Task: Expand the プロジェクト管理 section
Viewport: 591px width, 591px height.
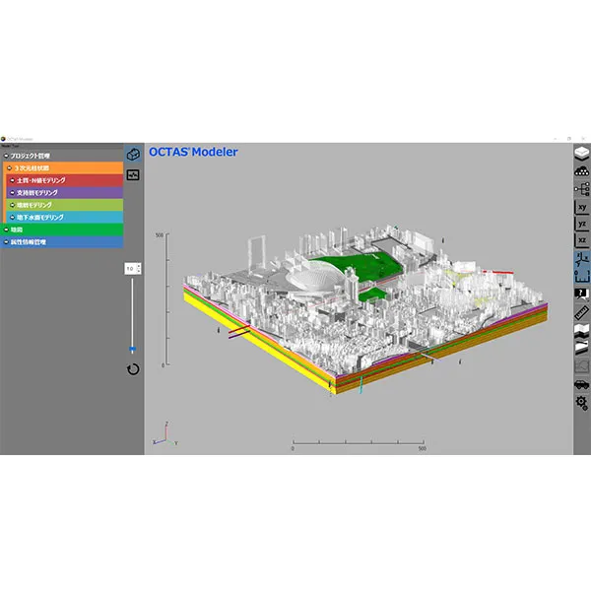Action: point(5,156)
